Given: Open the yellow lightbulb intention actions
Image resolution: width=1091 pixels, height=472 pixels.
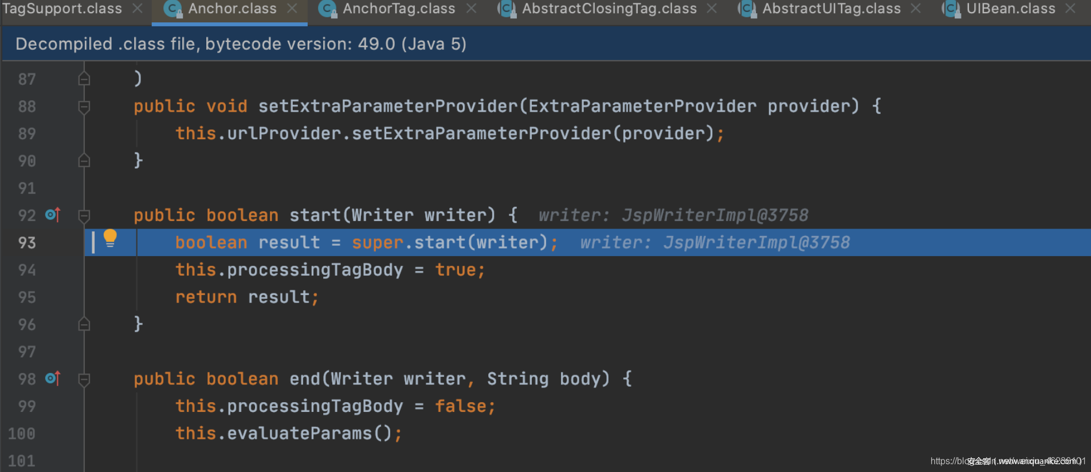Looking at the screenshot, I should [x=110, y=238].
